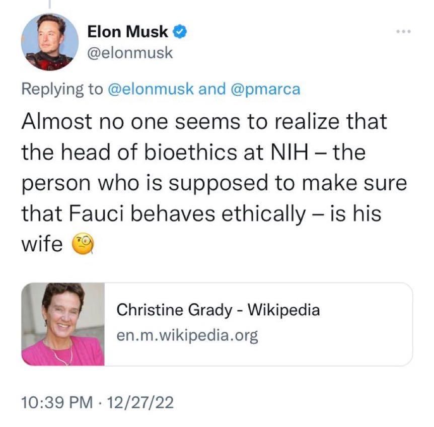The width and height of the screenshot is (434, 427).
Task: Select the thread connector line above the avatar
Action: (50, 4)
